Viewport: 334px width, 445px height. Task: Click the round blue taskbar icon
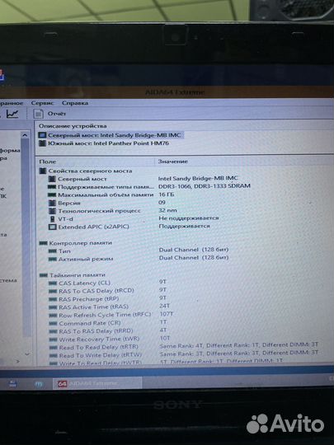[38, 384]
